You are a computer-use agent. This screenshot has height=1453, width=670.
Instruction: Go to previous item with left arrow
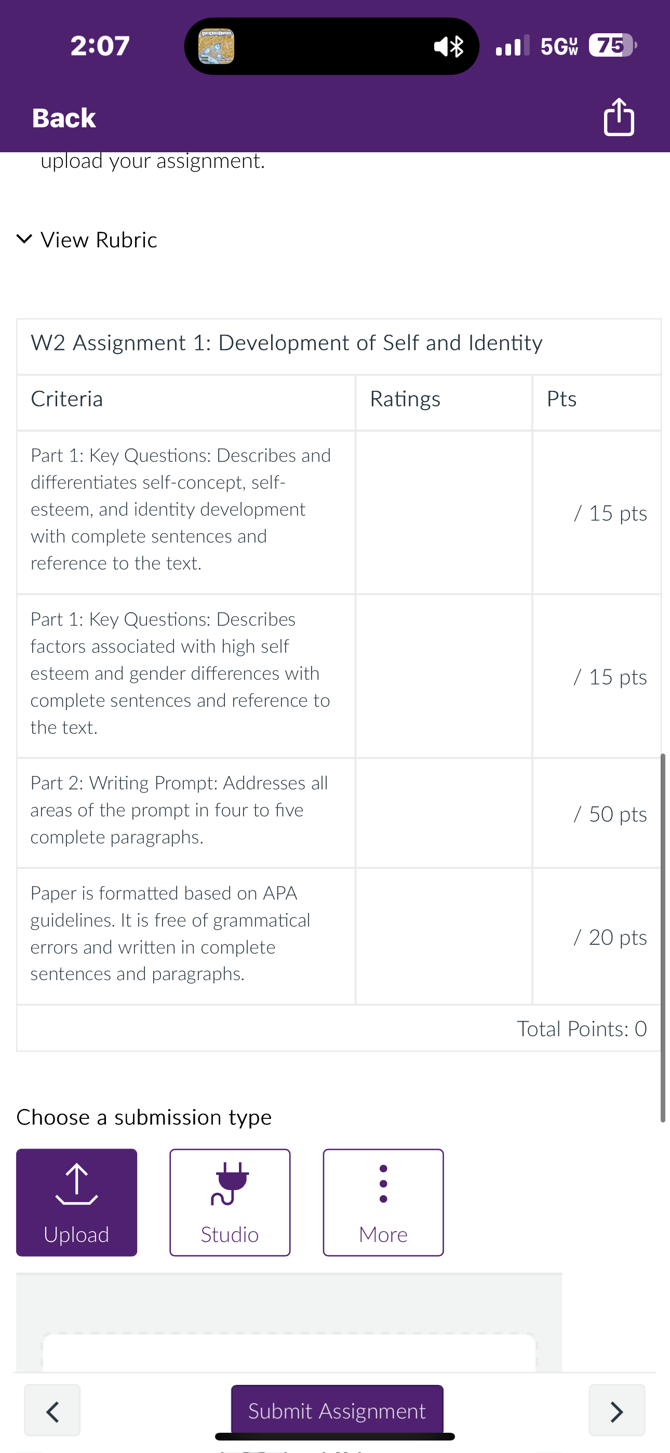pos(52,1410)
